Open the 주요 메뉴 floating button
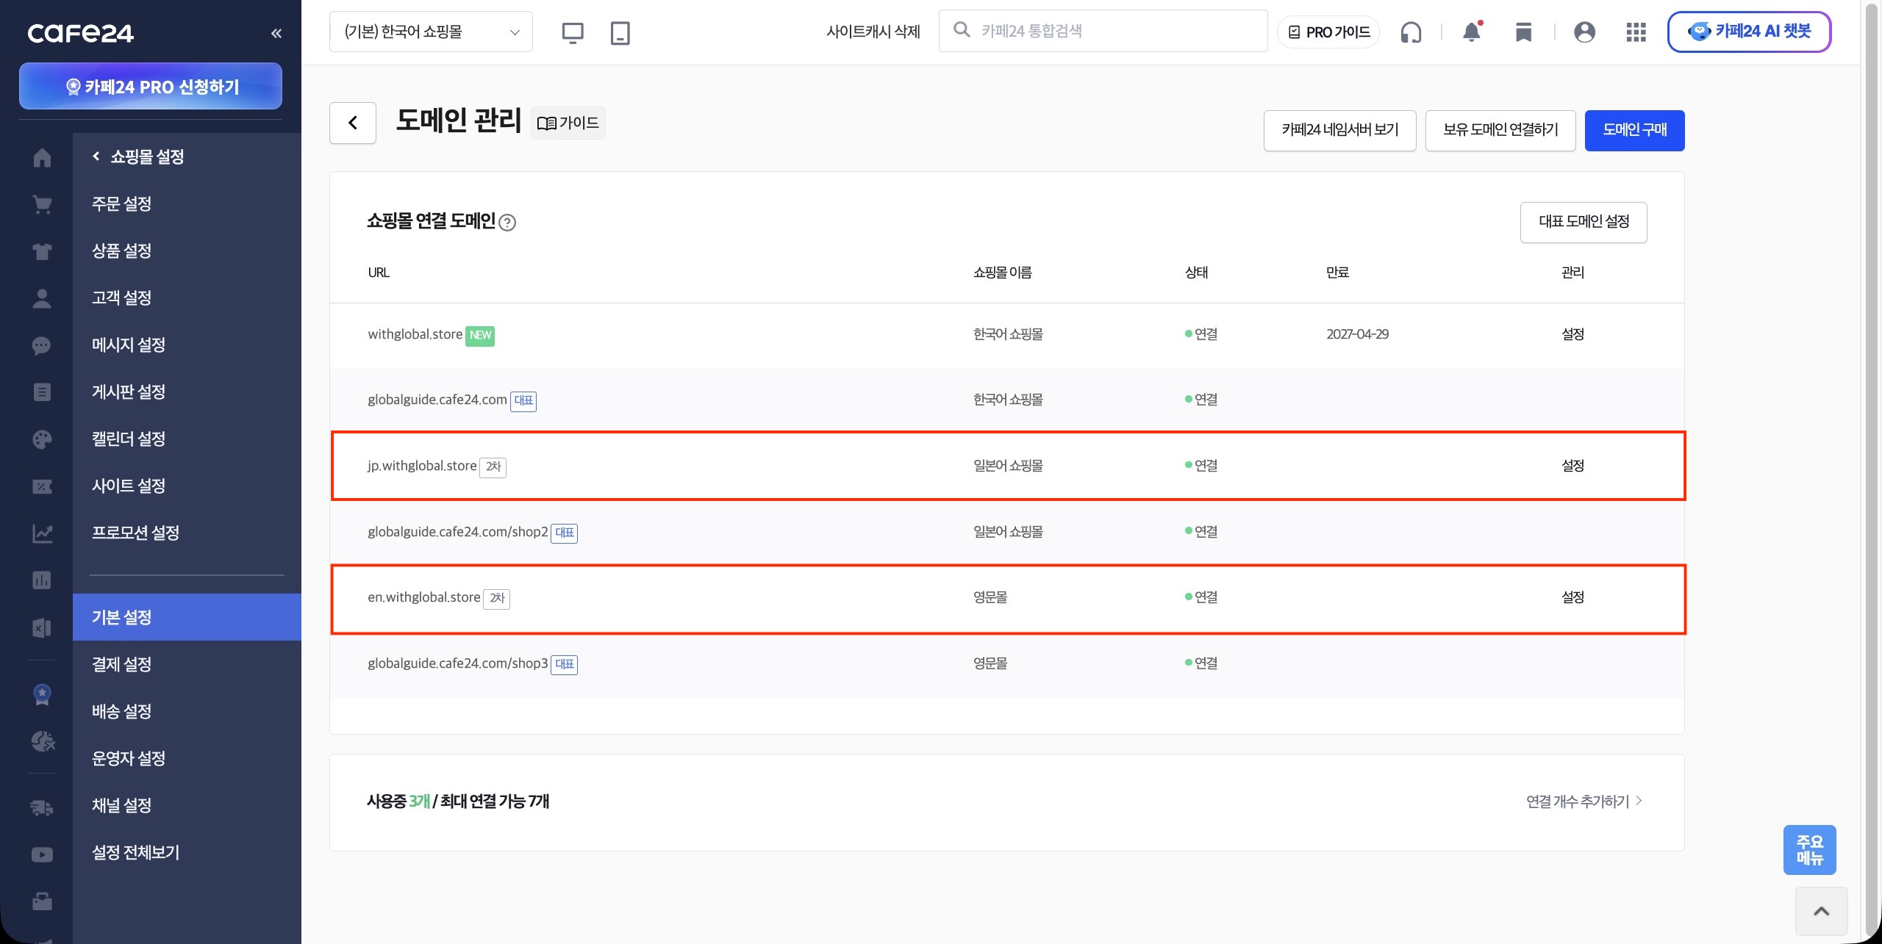Screen dimensions: 1882x944 click(1809, 850)
